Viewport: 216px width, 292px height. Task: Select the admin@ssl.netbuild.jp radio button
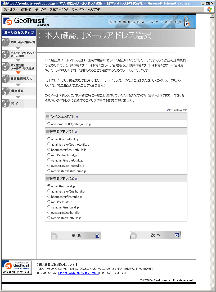click(x=49, y=138)
